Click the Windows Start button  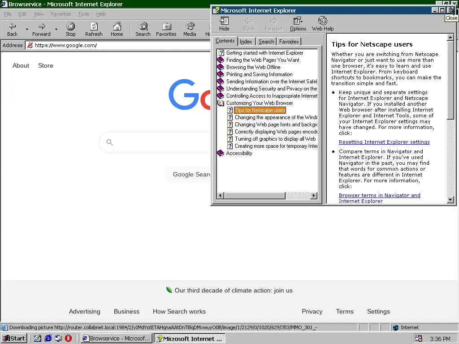click(14, 339)
